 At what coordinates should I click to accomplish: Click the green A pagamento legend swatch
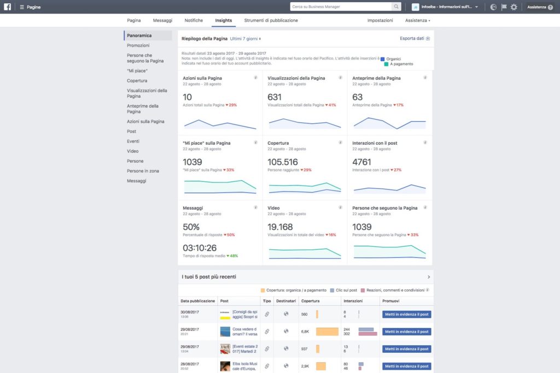click(x=386, y=64)
